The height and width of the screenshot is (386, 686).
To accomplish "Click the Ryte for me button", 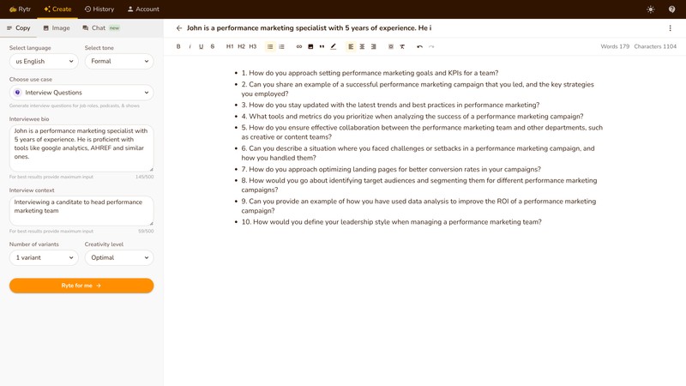I will coord(81,286).
